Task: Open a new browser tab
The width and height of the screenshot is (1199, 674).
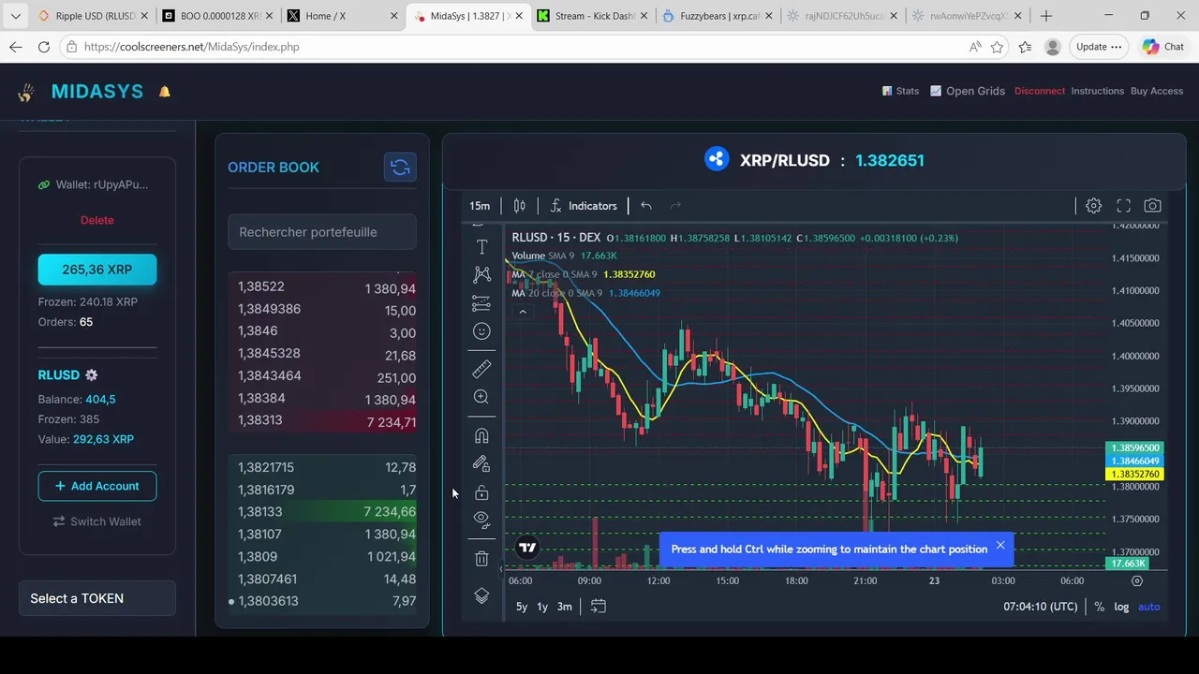Action: coord(1046,16)
